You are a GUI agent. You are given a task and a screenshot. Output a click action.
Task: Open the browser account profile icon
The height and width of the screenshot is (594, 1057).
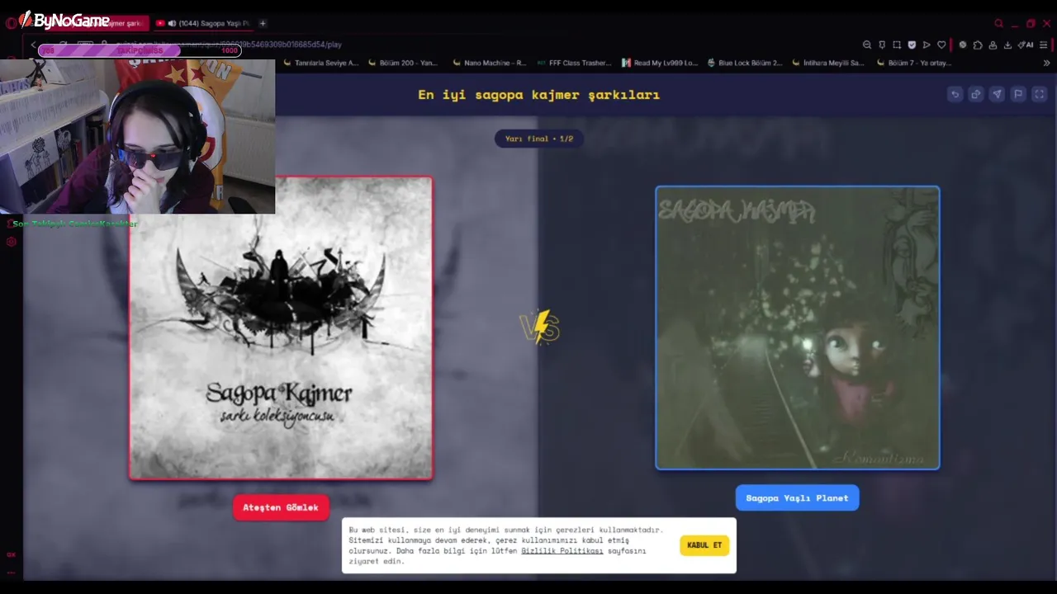coord(993,45)
